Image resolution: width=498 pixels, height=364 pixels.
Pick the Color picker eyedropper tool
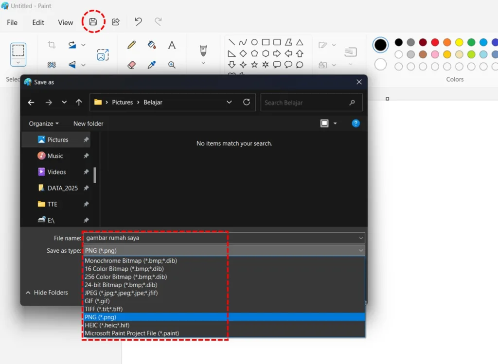click(x=152, y=65)
